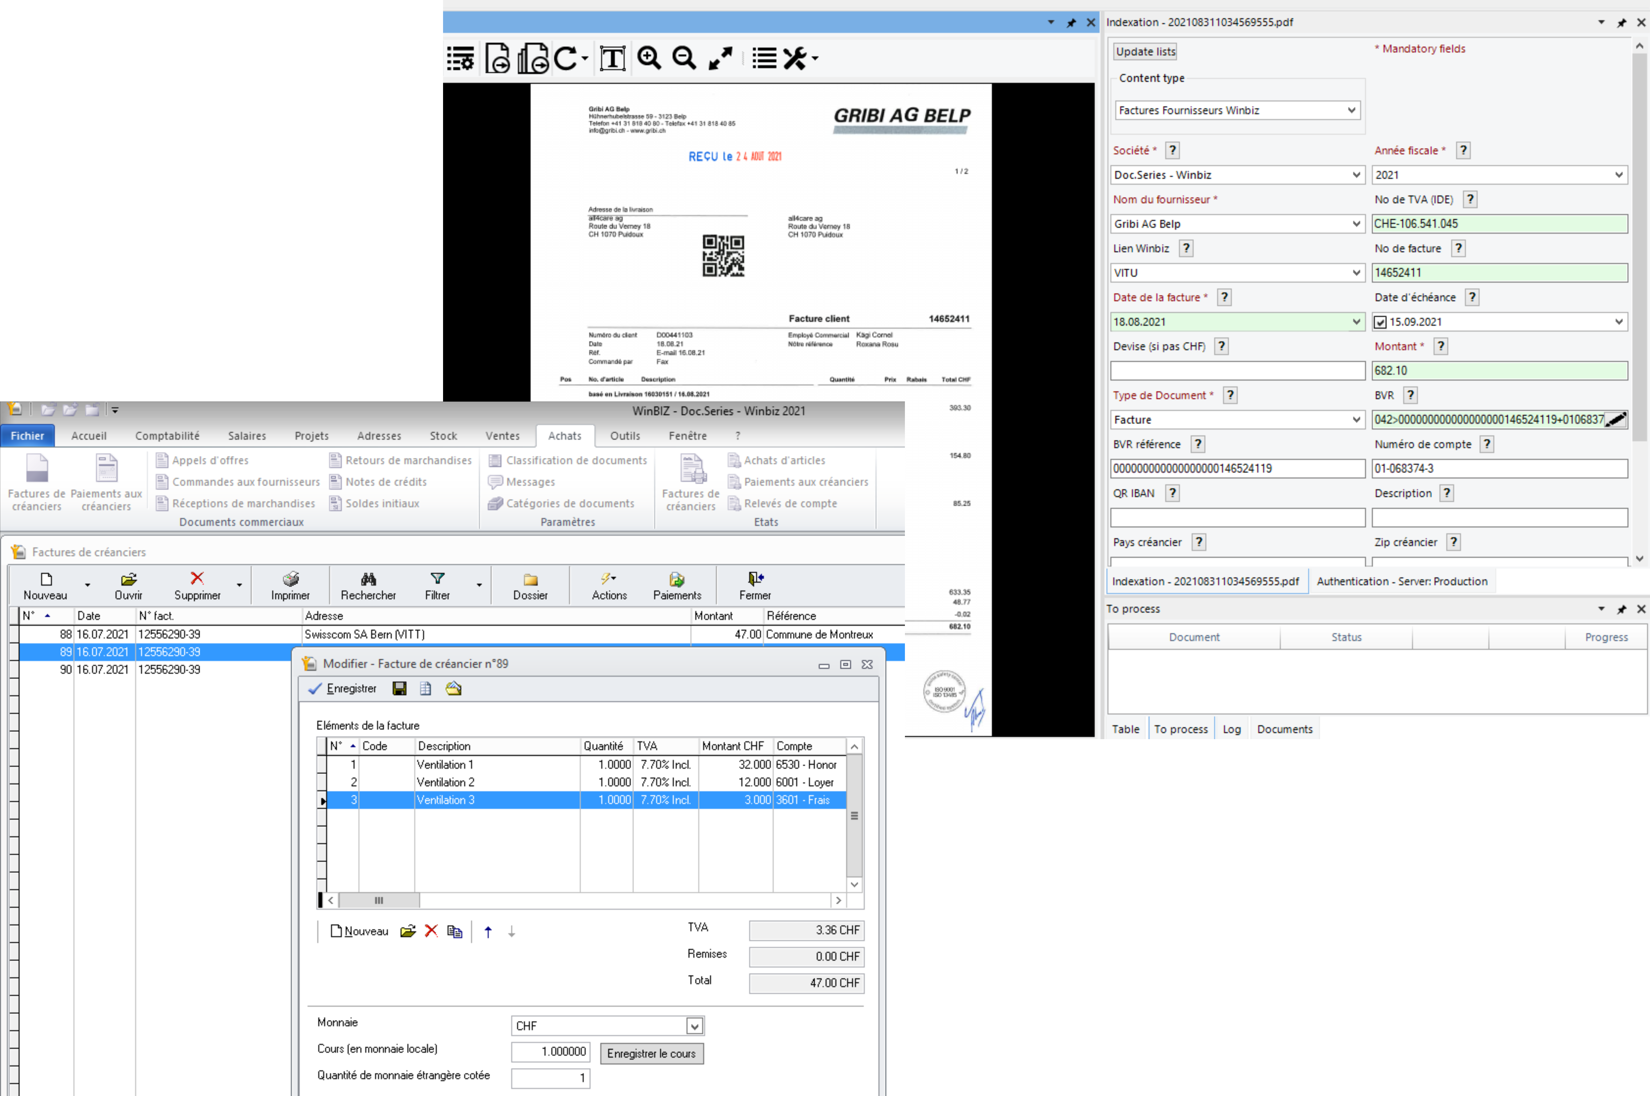
Task: Select the text tool icon in viewer toolbar
Action: 612,58
